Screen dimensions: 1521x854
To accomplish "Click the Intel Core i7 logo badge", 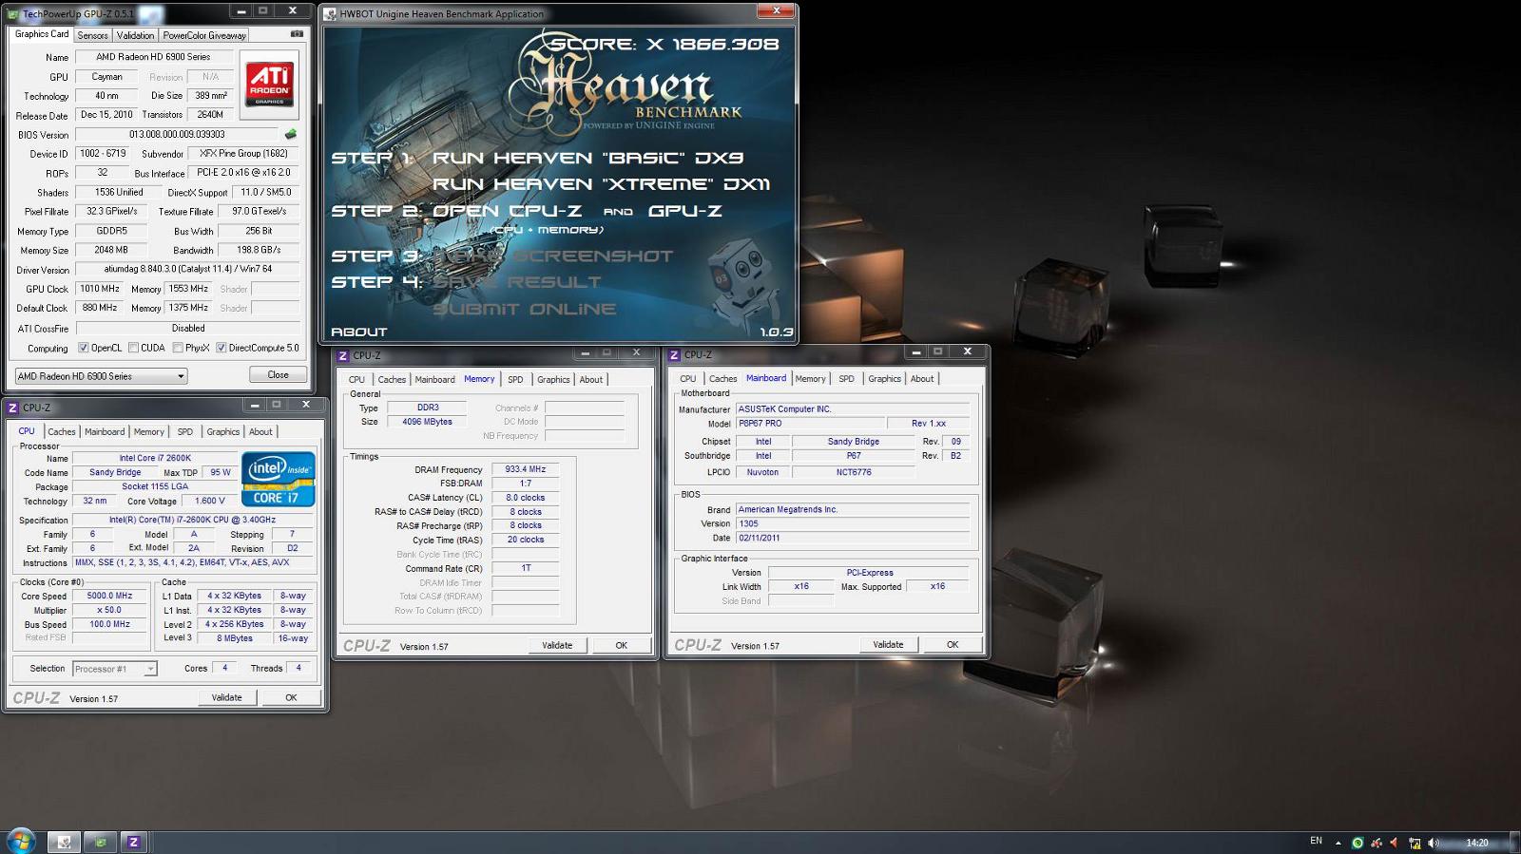I will (x=278, y=480).
